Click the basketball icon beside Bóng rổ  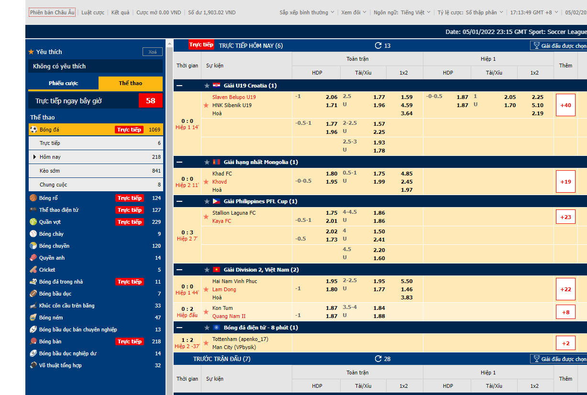pos(33,198)
